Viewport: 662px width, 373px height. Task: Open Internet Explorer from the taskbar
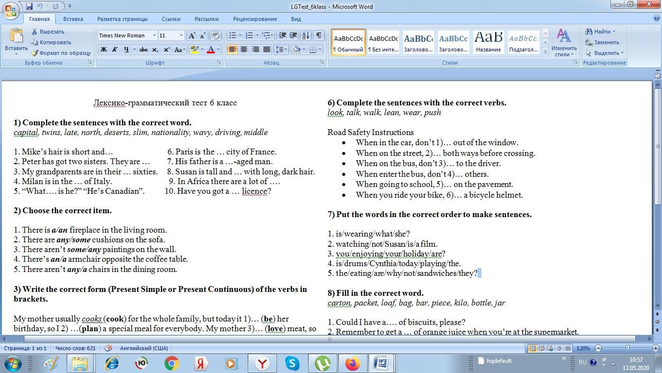point(111,363)
